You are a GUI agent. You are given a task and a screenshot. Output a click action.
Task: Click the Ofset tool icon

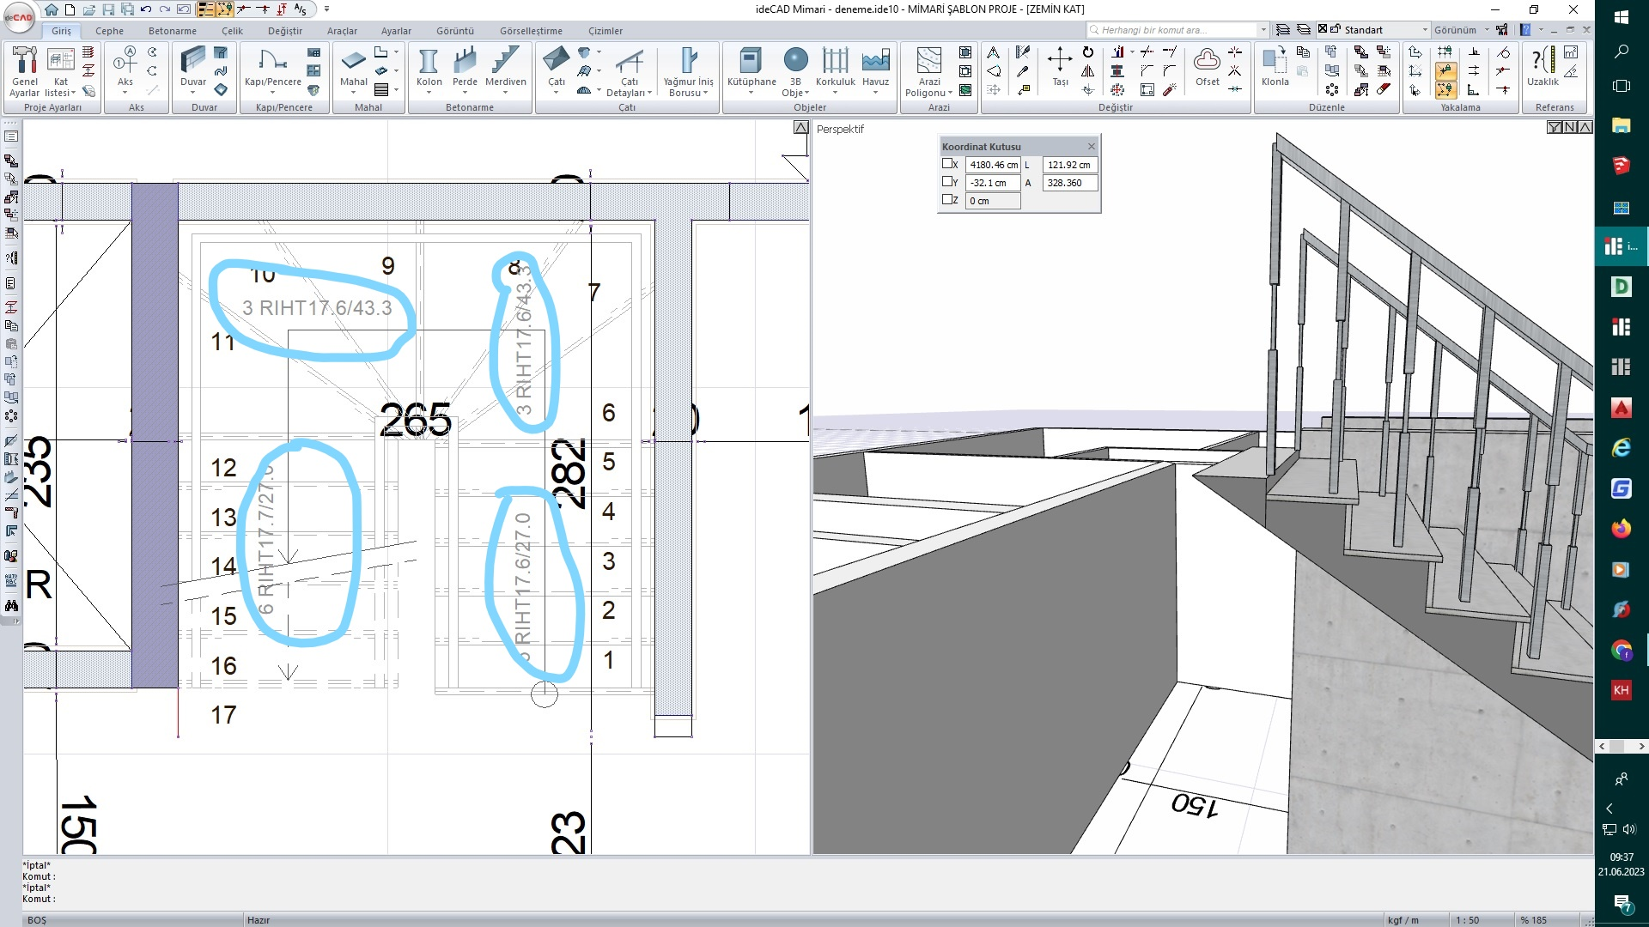click(1207, 67)
